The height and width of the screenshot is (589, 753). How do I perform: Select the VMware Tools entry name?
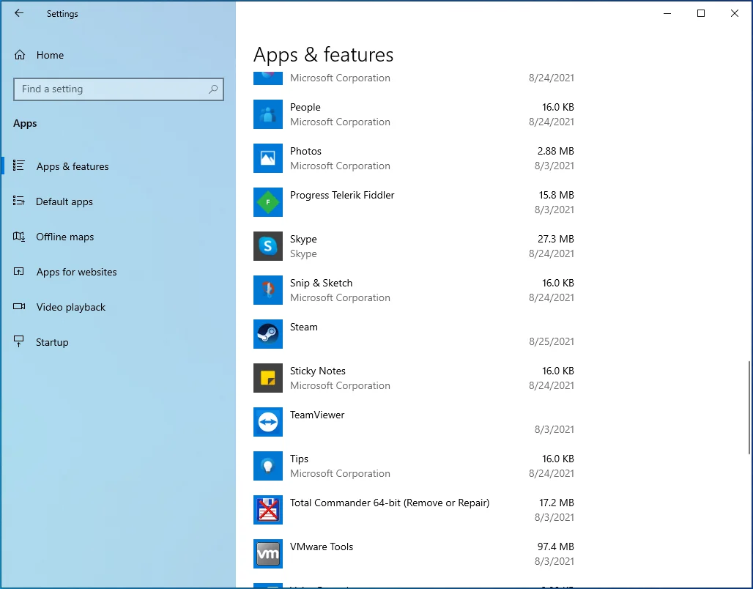(x=322, y=547)
